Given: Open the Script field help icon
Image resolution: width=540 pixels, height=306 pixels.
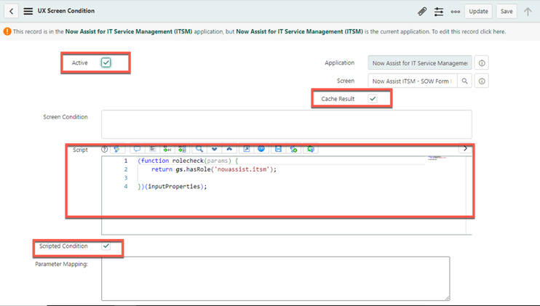Looking at the screenshot, I should click(104, 149).
